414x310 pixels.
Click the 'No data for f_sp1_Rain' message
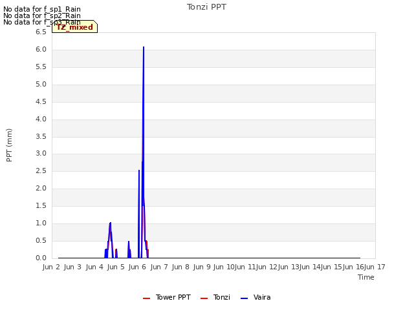[x=42, y=9]
